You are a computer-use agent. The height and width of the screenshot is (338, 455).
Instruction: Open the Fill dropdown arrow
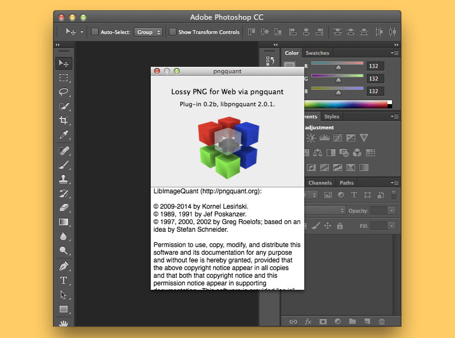click(391, 226)
